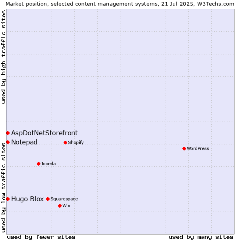Click the AspDotNetStorefront label
Viewport: 240px width, 240px height.
(x=44, y=133)
